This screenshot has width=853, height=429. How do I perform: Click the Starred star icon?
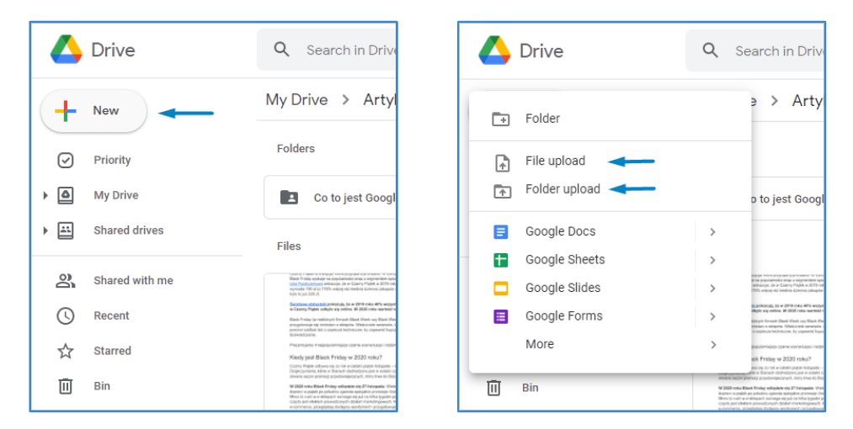tap(66, 352)
